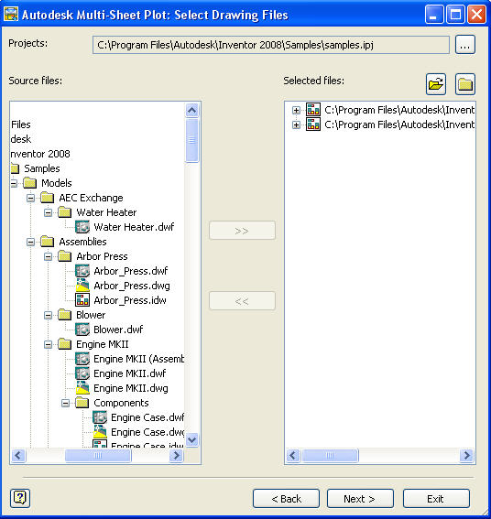Select the Engine Case.dwf file icon
491x519 pixels.
[x=100, y=417]
